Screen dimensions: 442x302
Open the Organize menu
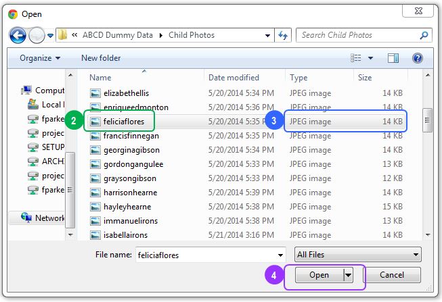click(40, 58)
